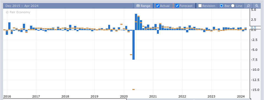Click the zoom out magnifier icon
Image resolution: width=264 pixels, height=100 pixels.
[257, 6]
